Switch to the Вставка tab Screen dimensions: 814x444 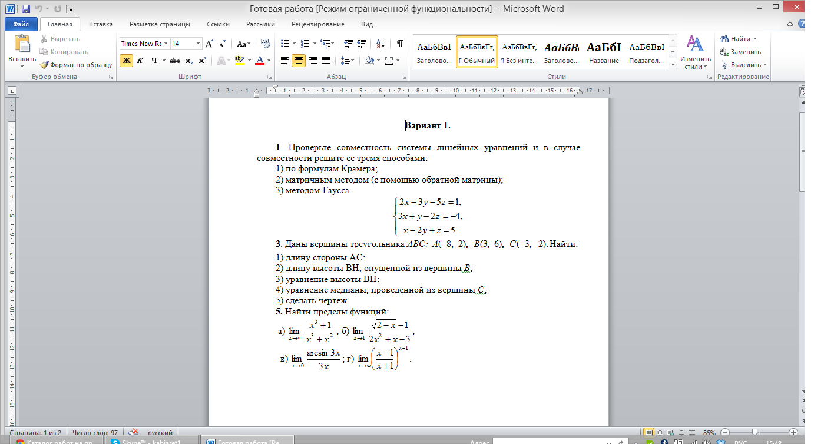pyautogui.click(x=101, y=24)
